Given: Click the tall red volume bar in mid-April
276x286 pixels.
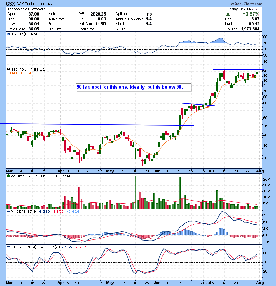Looking at the screenshot, I should pyautogui.click(x=79, y=198).
